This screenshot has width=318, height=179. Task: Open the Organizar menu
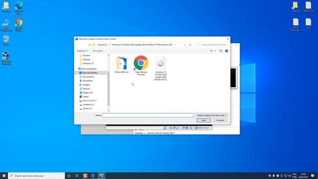pyautogui.click(x=82, y=51)
